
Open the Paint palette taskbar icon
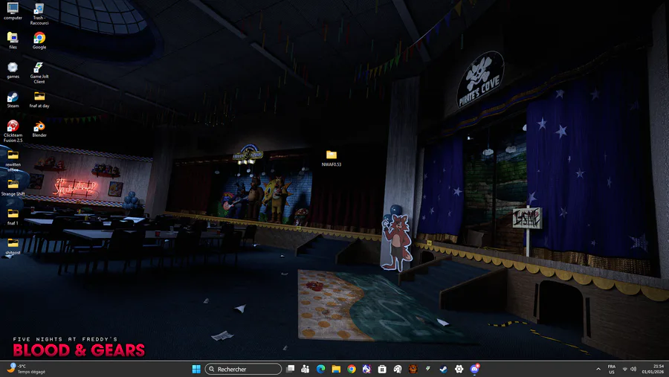(x=398, y=369)
